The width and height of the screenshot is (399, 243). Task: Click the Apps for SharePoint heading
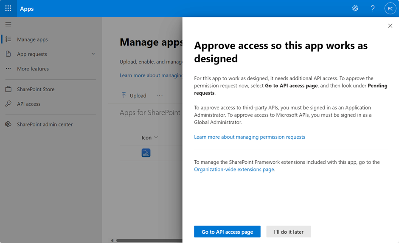click(x=150, y=112)
